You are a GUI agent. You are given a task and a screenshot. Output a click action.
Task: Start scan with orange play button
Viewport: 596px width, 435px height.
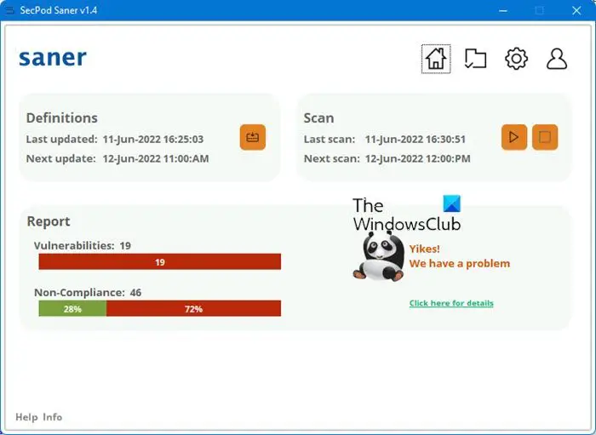(514, 137)
